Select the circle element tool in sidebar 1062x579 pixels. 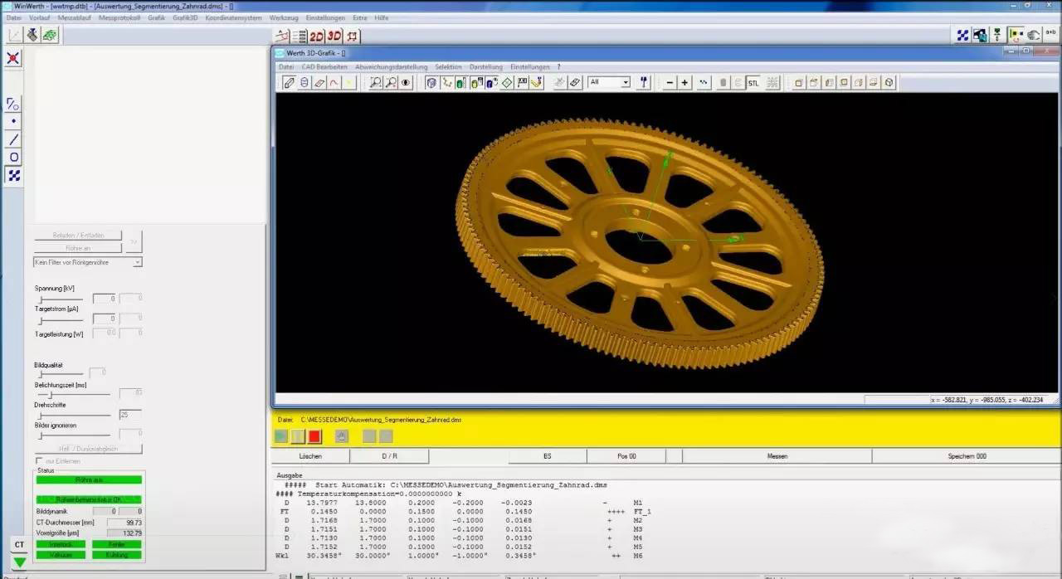[x=13, y=158]
